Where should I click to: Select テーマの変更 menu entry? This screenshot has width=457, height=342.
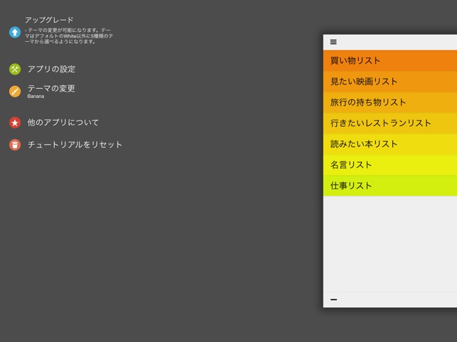point(51,88)
